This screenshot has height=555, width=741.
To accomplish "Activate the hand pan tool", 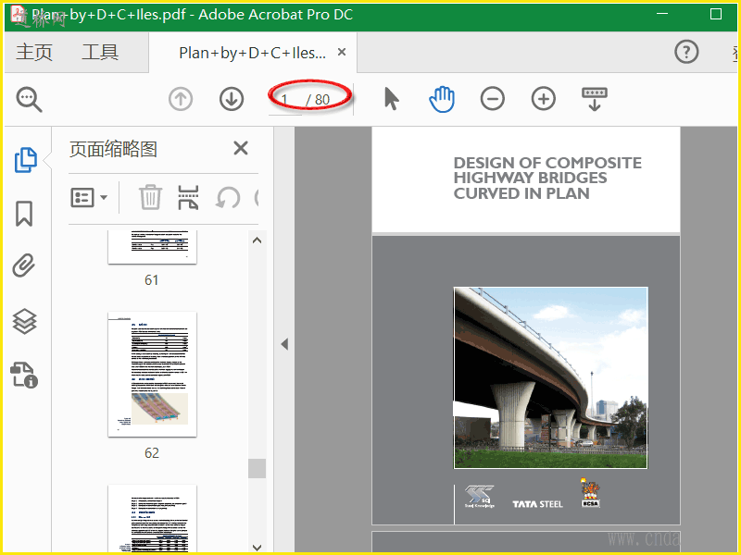I will (x=442, y=99).
